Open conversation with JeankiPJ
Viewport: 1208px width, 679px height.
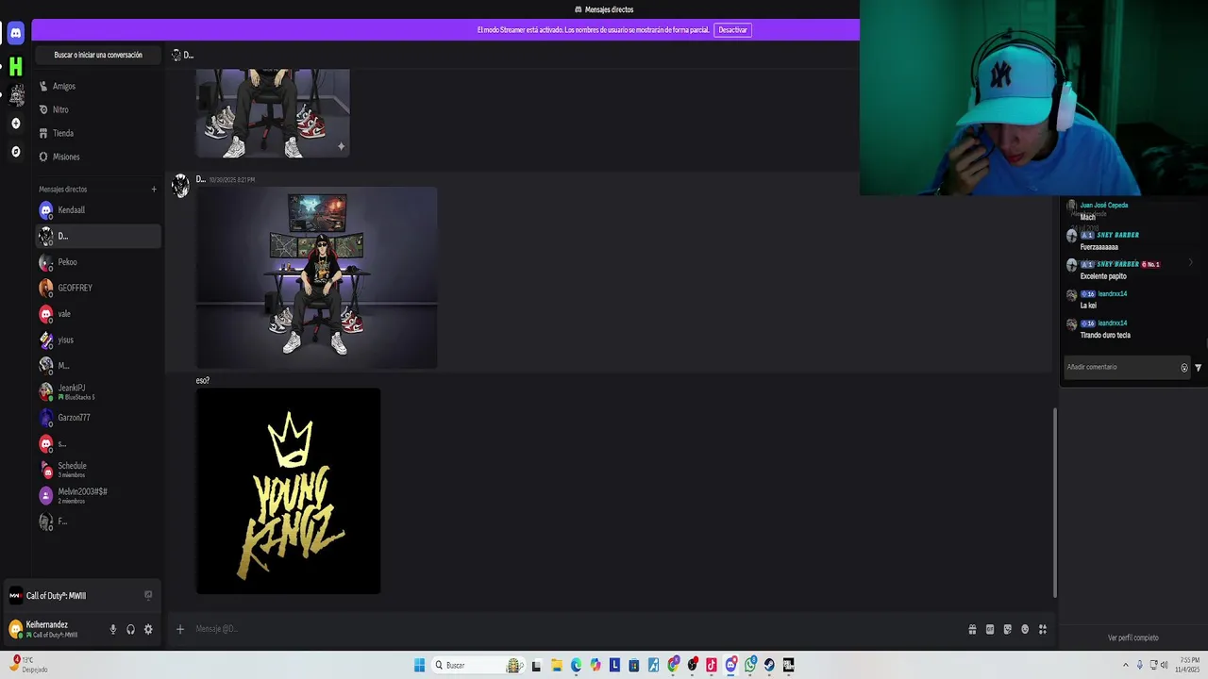(97, 391)
